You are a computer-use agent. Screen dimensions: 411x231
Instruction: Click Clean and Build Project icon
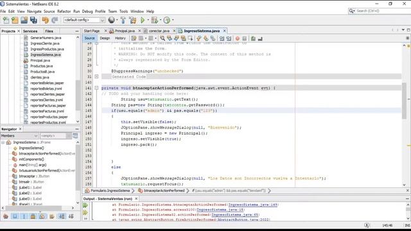pyautogui.click(x=133, y=20)
